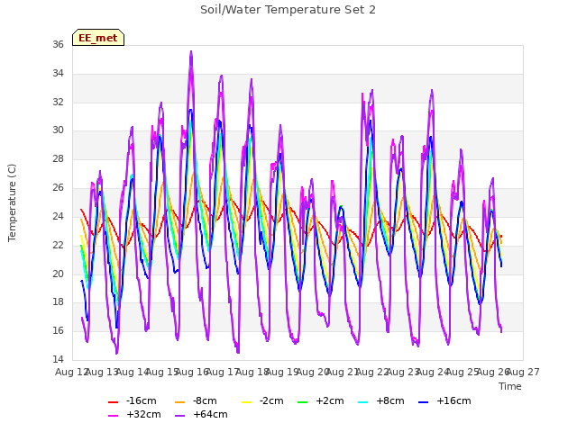Click the Aug 21 x-axis date label
This screenshot has width=577, height=432.
click(343, 372)
